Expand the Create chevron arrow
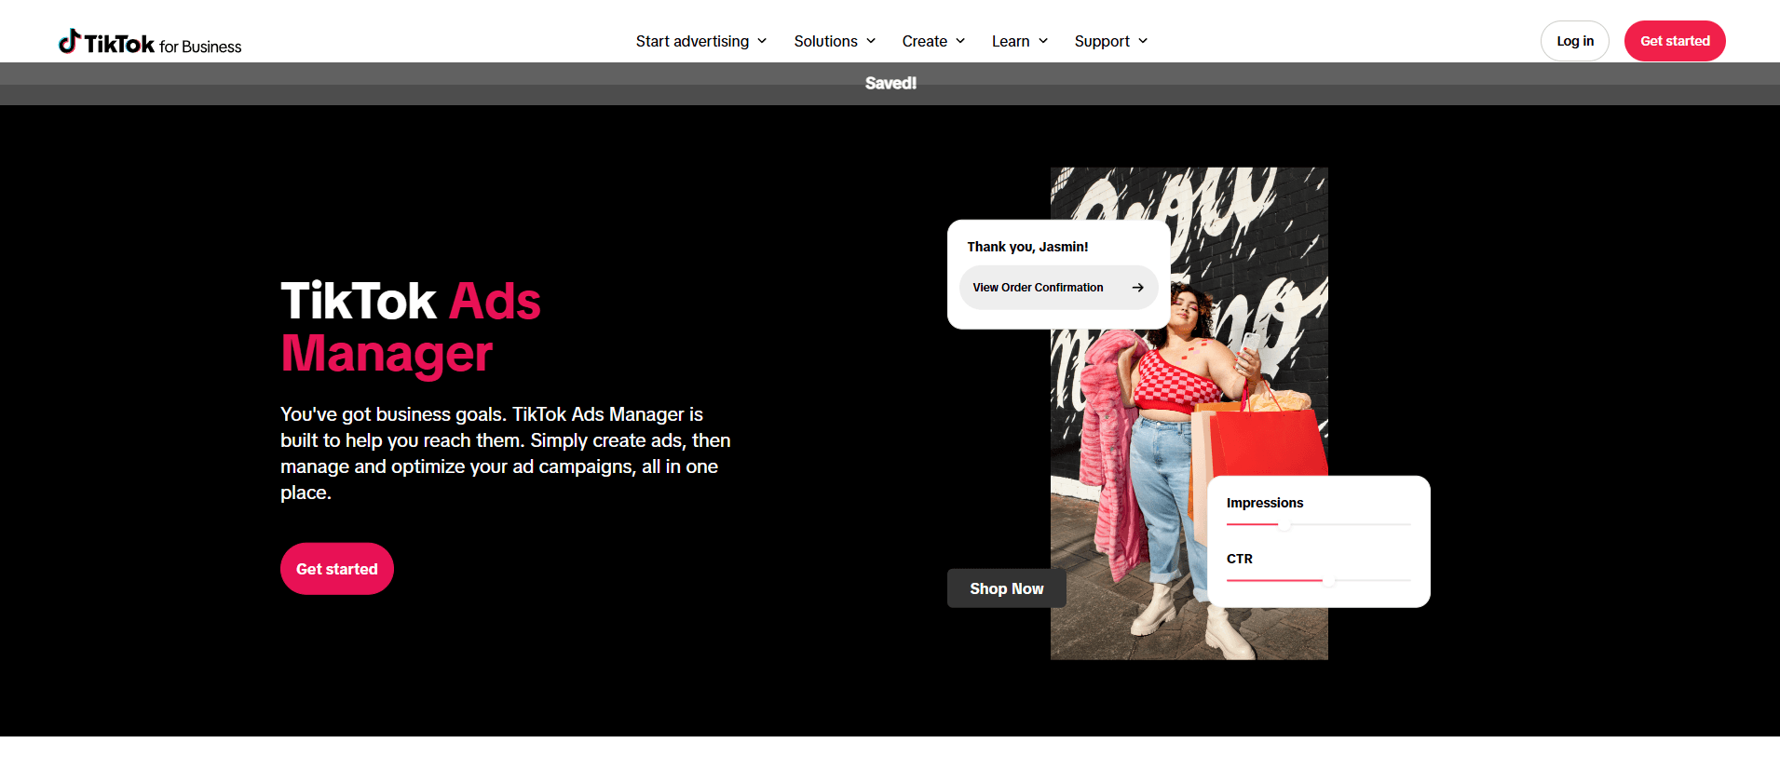Screen dimensions: 1780x770 tap(960, 41)
